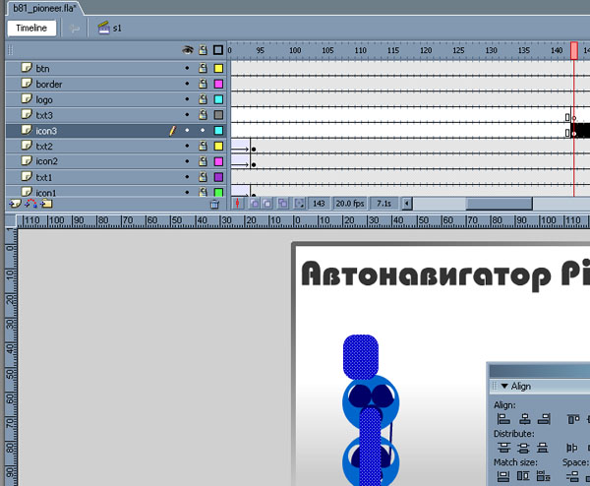590x486 pixels.
Task: Click the frame rate field showing 20.0 fps
Action: 349,204
